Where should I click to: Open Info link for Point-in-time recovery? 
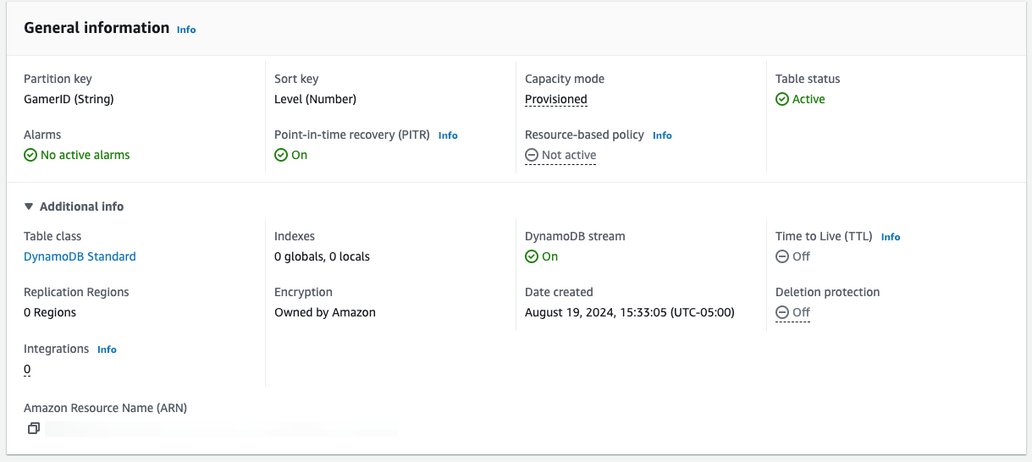click(x=448, y=135)
